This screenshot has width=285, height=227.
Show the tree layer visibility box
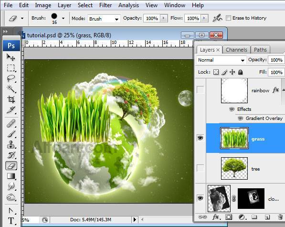(x=201, y=168)
